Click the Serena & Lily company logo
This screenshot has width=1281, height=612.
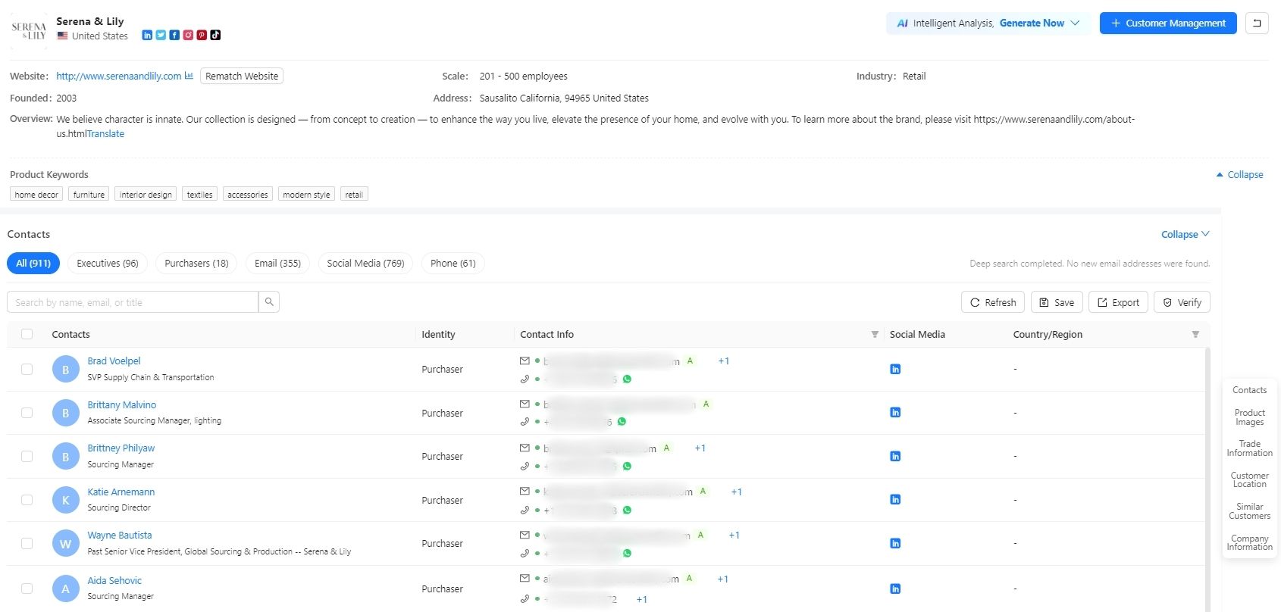tap(29, 30)
